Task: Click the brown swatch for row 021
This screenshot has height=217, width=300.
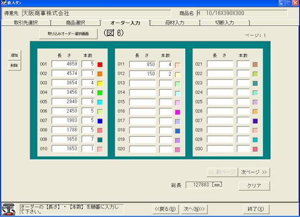Action: coord(255,64)
